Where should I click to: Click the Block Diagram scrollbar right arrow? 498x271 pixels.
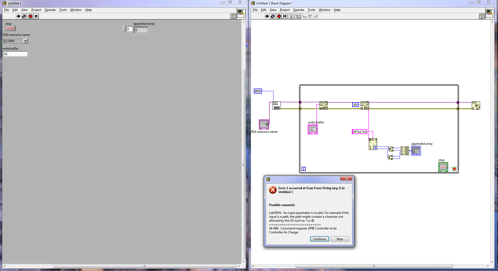point(488,266)
